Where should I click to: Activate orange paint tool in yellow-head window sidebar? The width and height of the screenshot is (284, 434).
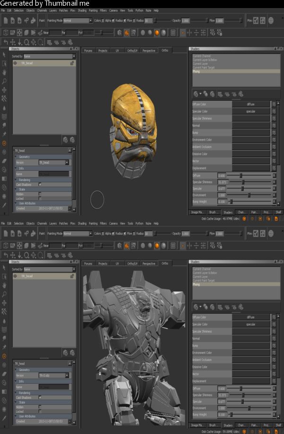click(x=4, y=143)
